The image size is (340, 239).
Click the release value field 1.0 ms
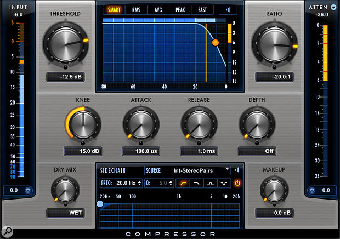199,151
